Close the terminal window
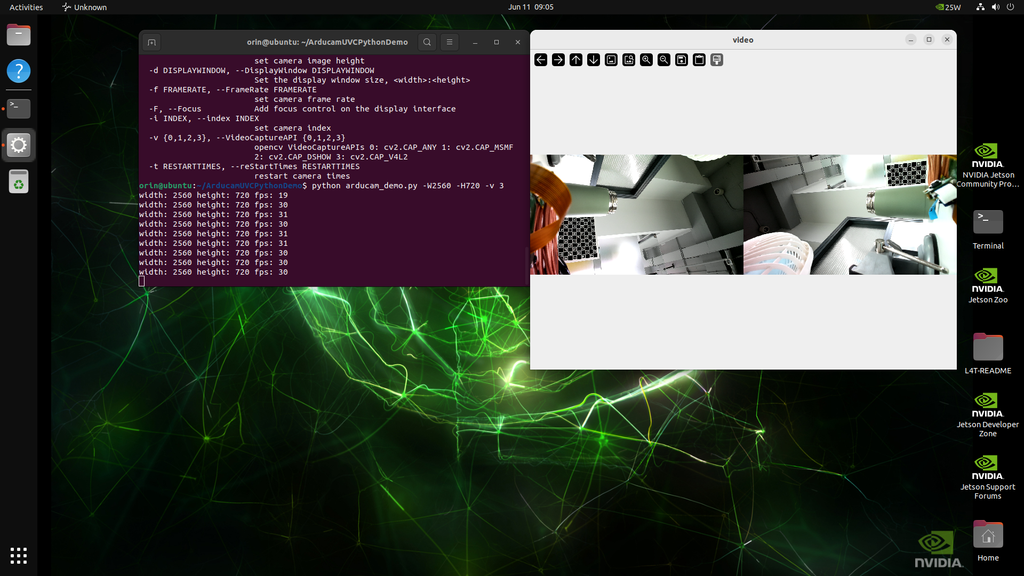1024x576 pixels. (x=517, y=42)
